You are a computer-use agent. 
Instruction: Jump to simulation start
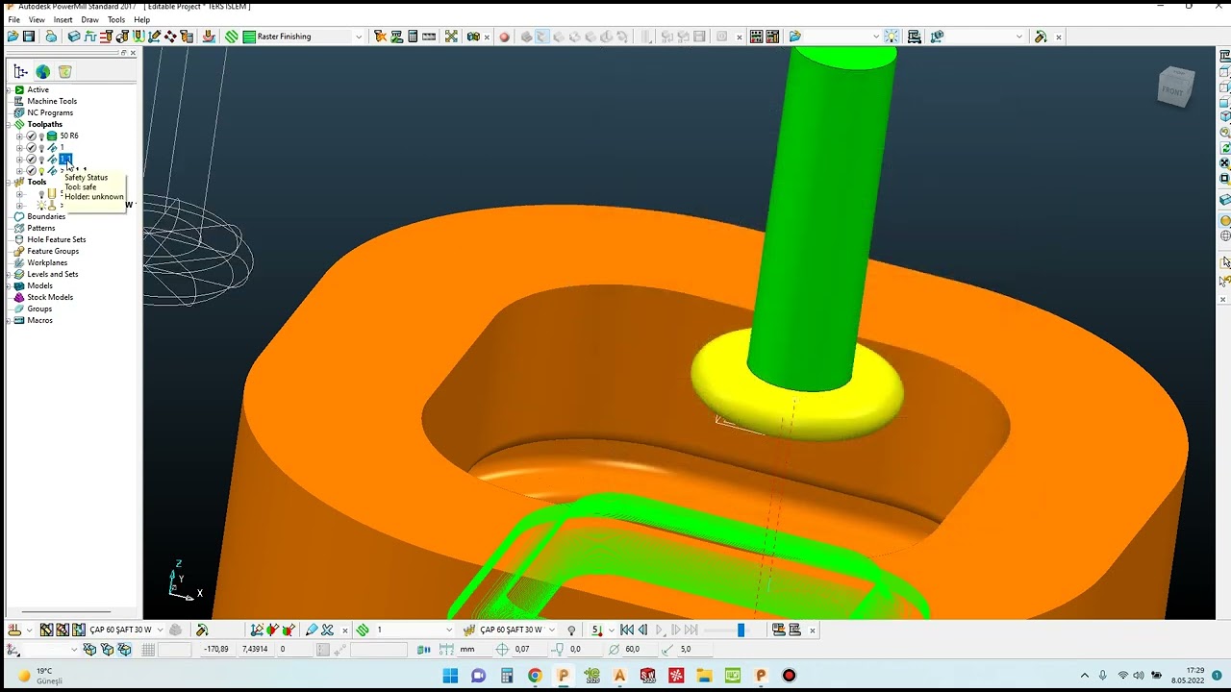(x=627, y=630)
